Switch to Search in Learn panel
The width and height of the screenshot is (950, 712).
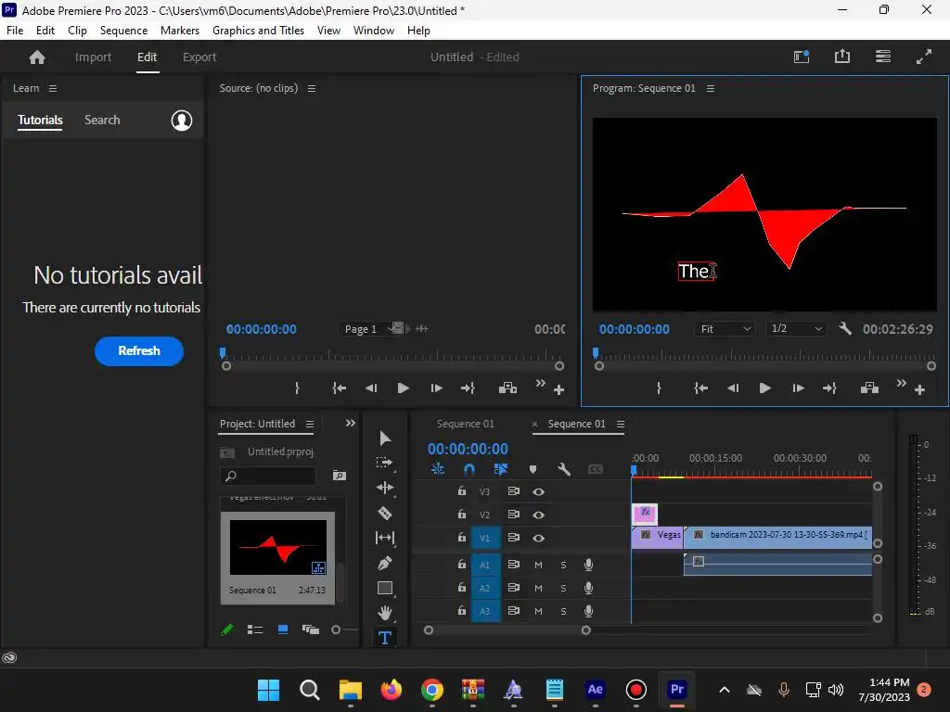(x=102, y=120)
